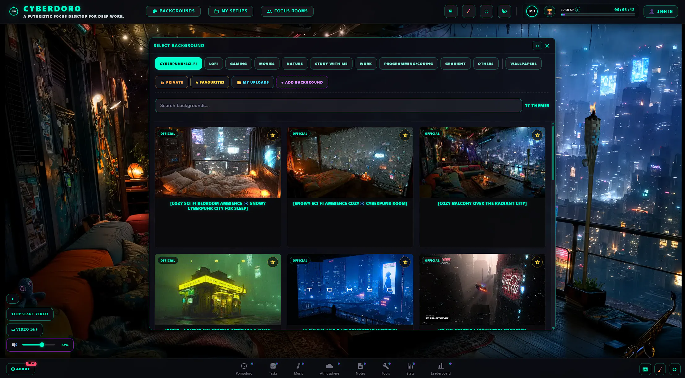
Task: Select the Cyberpunk/Sci-Fi category tab
Action: 178,63
